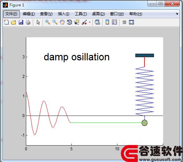Screen dimensions: 183x162
Task: Open the 编辑(E) menu
Action: pos(29,14)
